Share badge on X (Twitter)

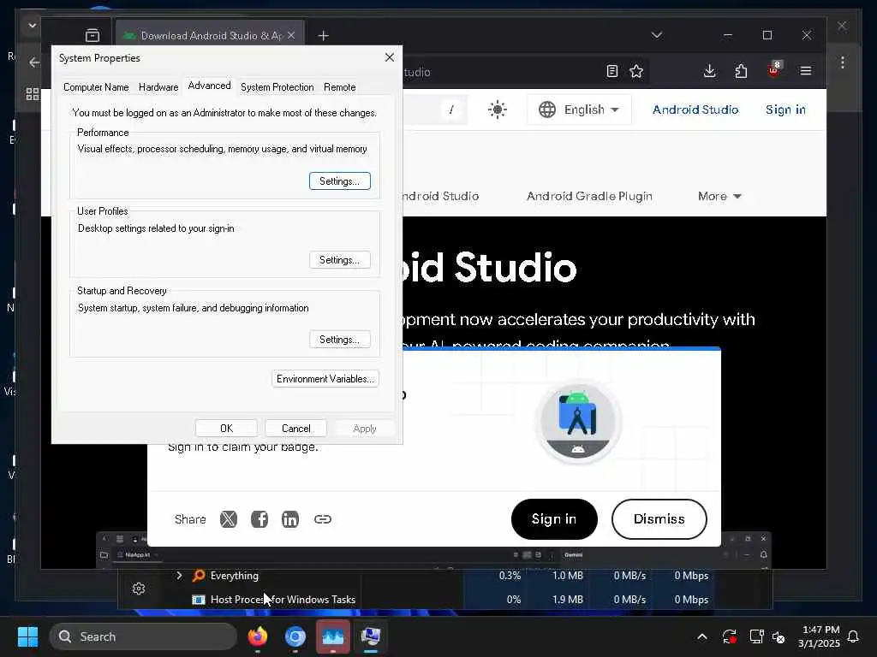tap(228, 519)
